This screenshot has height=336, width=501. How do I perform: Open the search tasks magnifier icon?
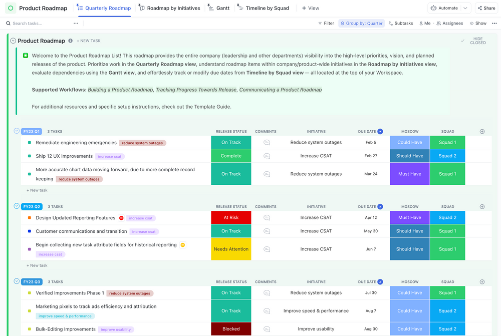[x=7, y=23]
